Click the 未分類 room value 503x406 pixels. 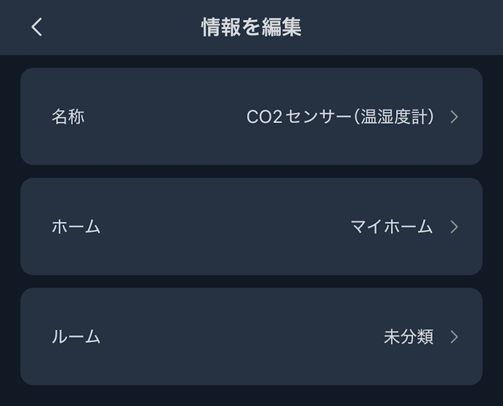(x=408, y=337)
